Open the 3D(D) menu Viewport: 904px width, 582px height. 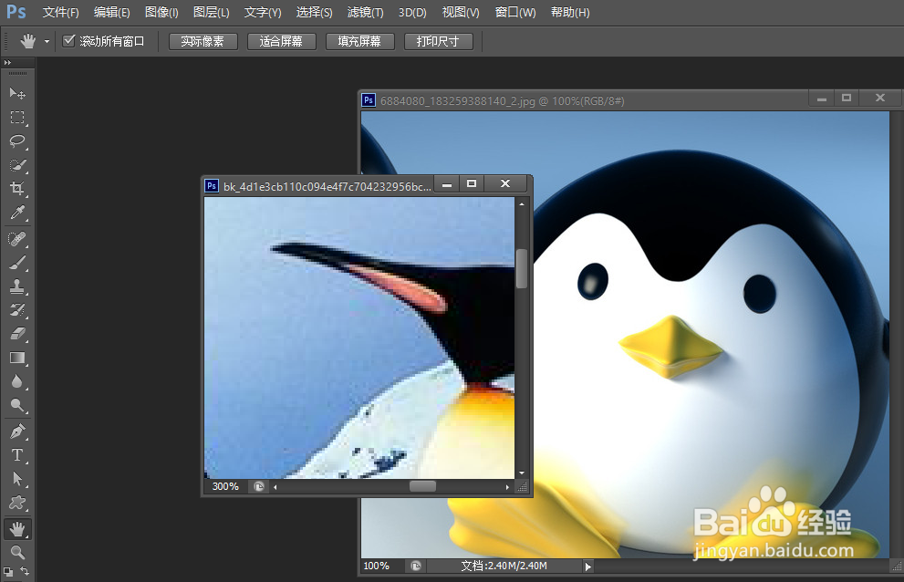pos(412,12)
